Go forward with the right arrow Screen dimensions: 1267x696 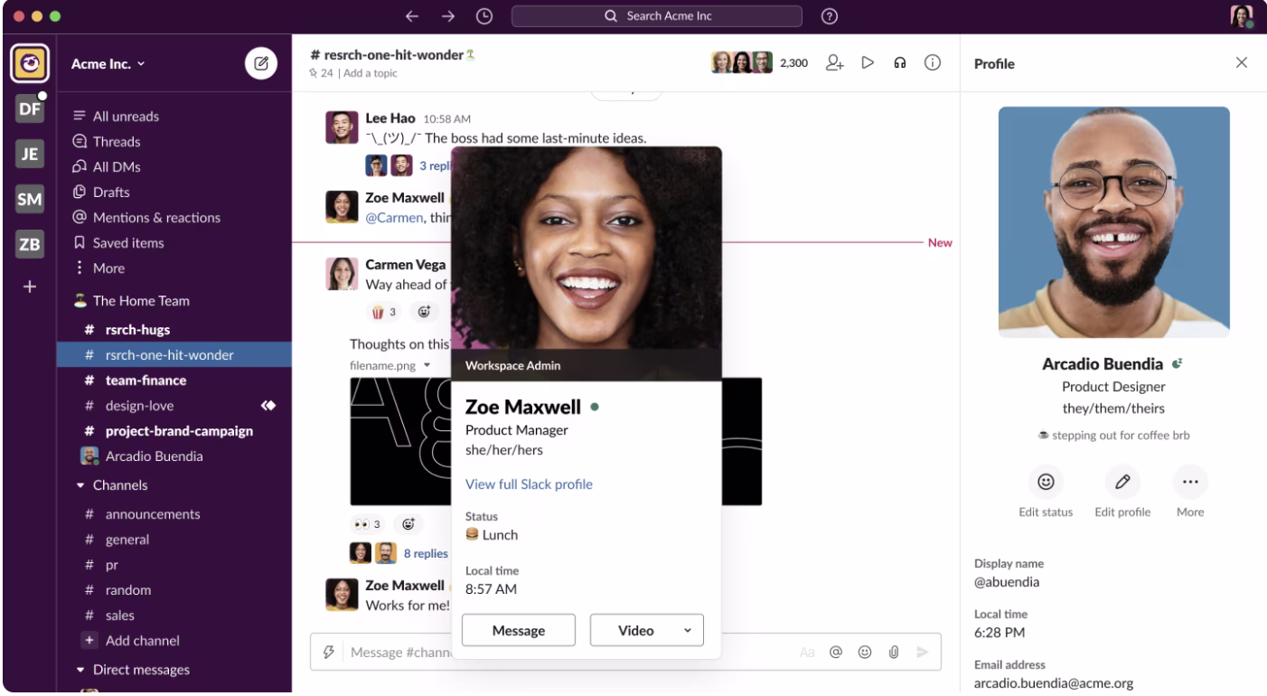(x=448, y=15)
